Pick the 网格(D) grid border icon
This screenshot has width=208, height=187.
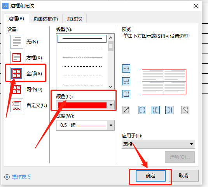click(17, 89)
